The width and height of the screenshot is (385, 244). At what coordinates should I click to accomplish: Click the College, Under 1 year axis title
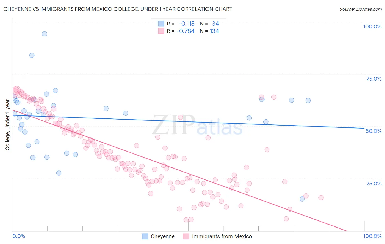(8, 125)
